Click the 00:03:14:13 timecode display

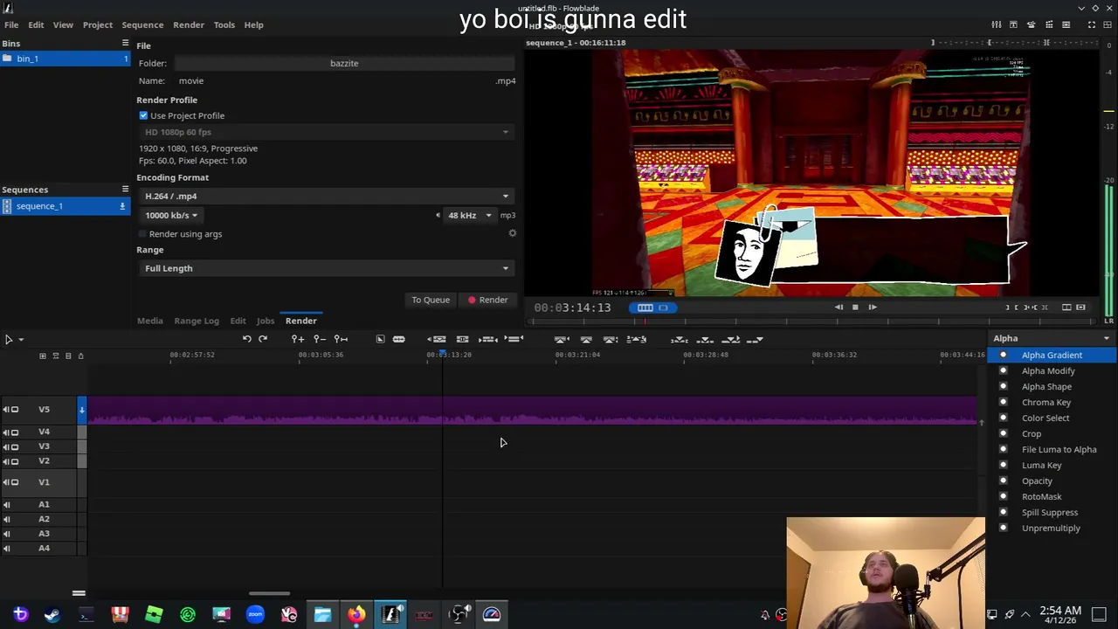[572, 308]
